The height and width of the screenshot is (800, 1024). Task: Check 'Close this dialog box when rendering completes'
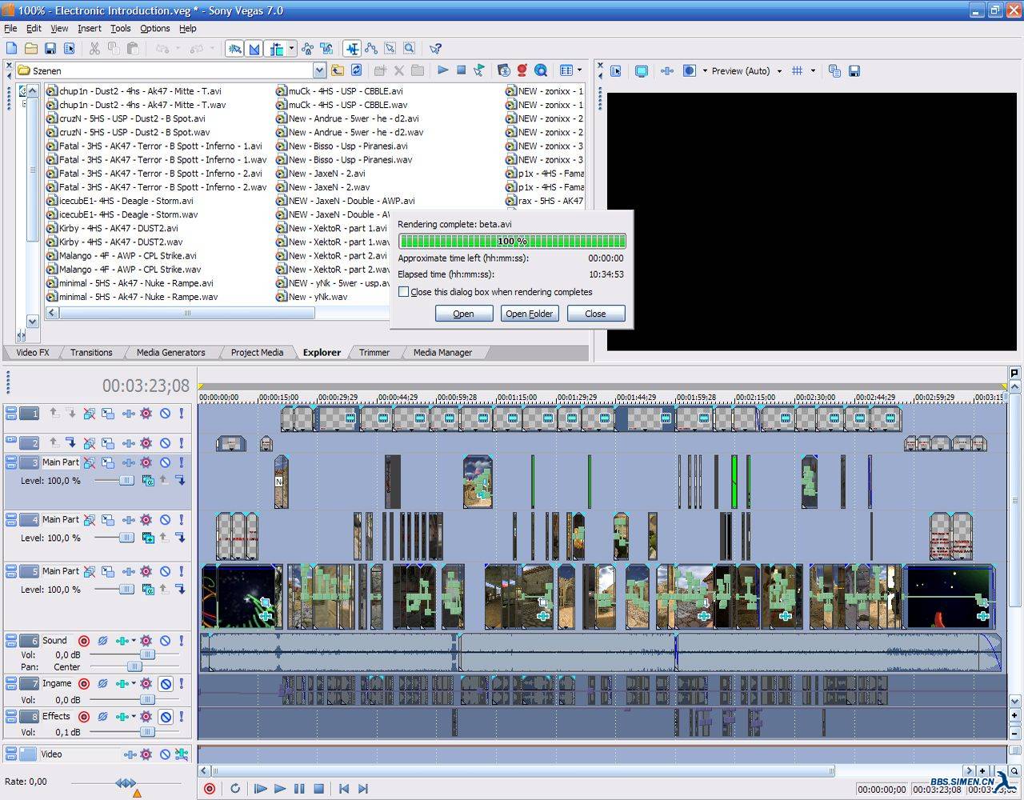(403, 292)
